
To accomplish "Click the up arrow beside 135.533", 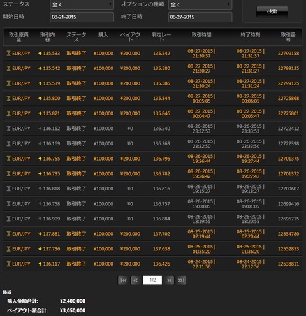I will [x=40, y=54].
